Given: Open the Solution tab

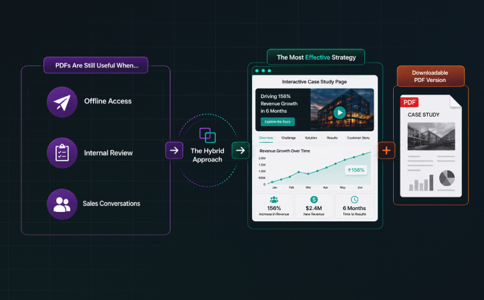Looking at the screenshot, I should tap(311, 138).
